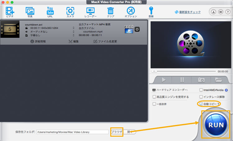Click the video preview area

point(191,45)
